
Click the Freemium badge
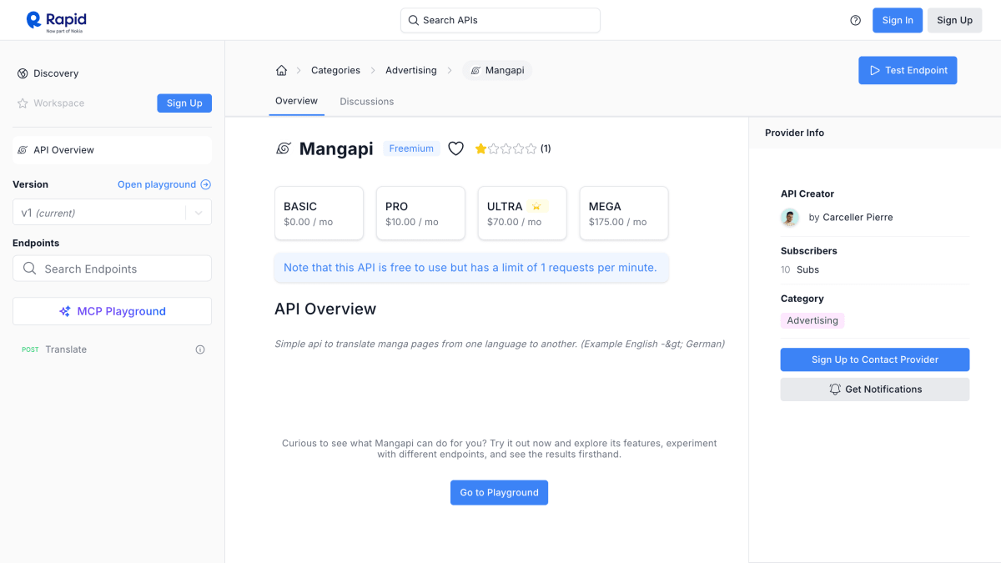click(411, 148)
